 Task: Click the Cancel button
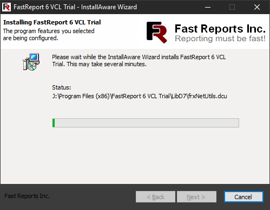pos(243,196)
